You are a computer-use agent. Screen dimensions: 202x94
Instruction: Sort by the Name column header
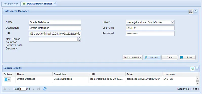(x=34, y=74)
